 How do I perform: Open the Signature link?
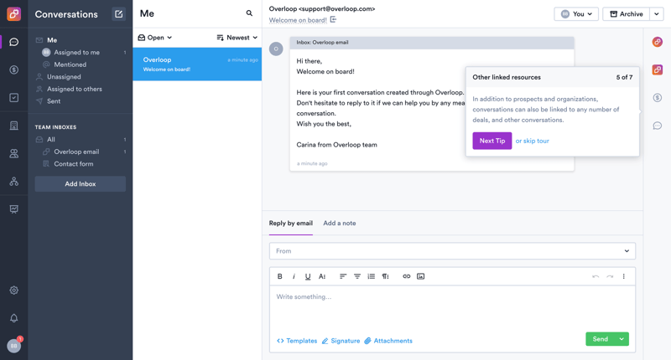tap(341, 341)
